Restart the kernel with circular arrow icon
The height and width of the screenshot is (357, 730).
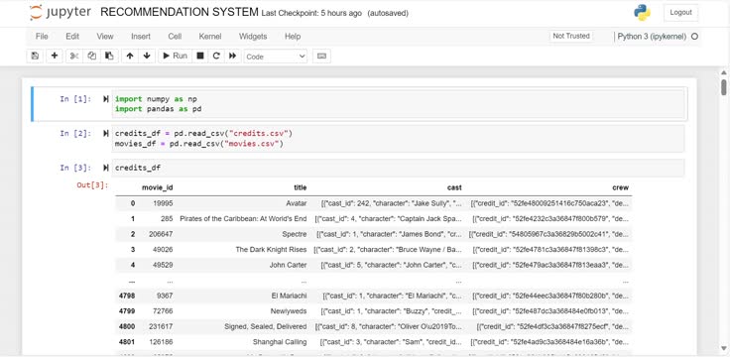216,56
